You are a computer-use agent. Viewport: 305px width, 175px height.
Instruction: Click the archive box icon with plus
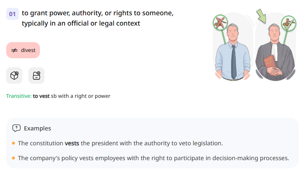coord(36,76)
